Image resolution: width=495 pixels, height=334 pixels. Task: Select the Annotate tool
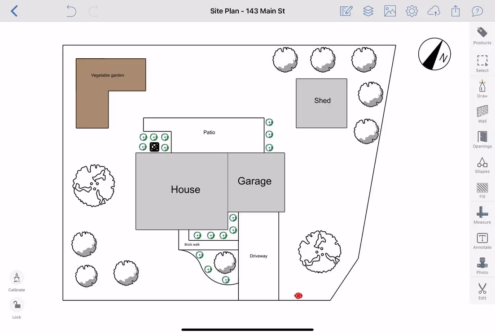[x=482, y=241]
